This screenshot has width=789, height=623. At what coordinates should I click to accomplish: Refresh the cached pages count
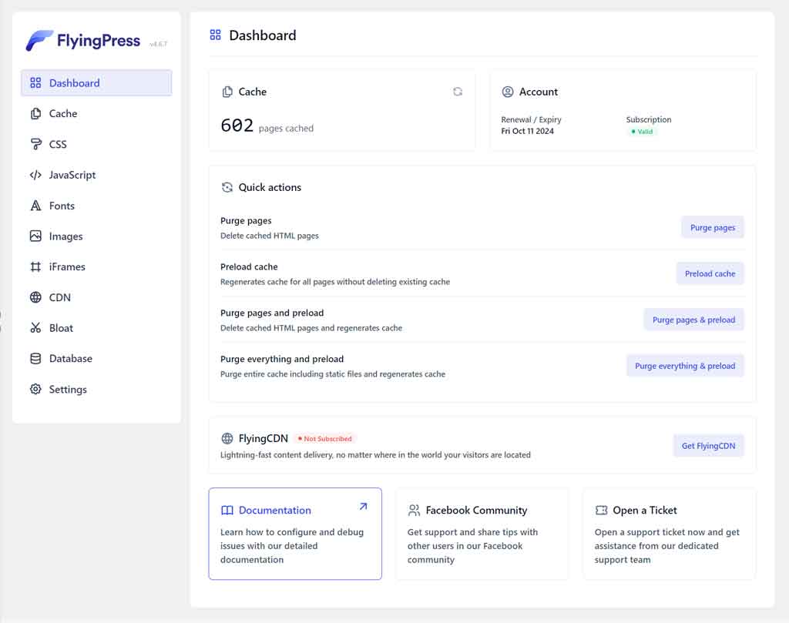pos(458,91)
